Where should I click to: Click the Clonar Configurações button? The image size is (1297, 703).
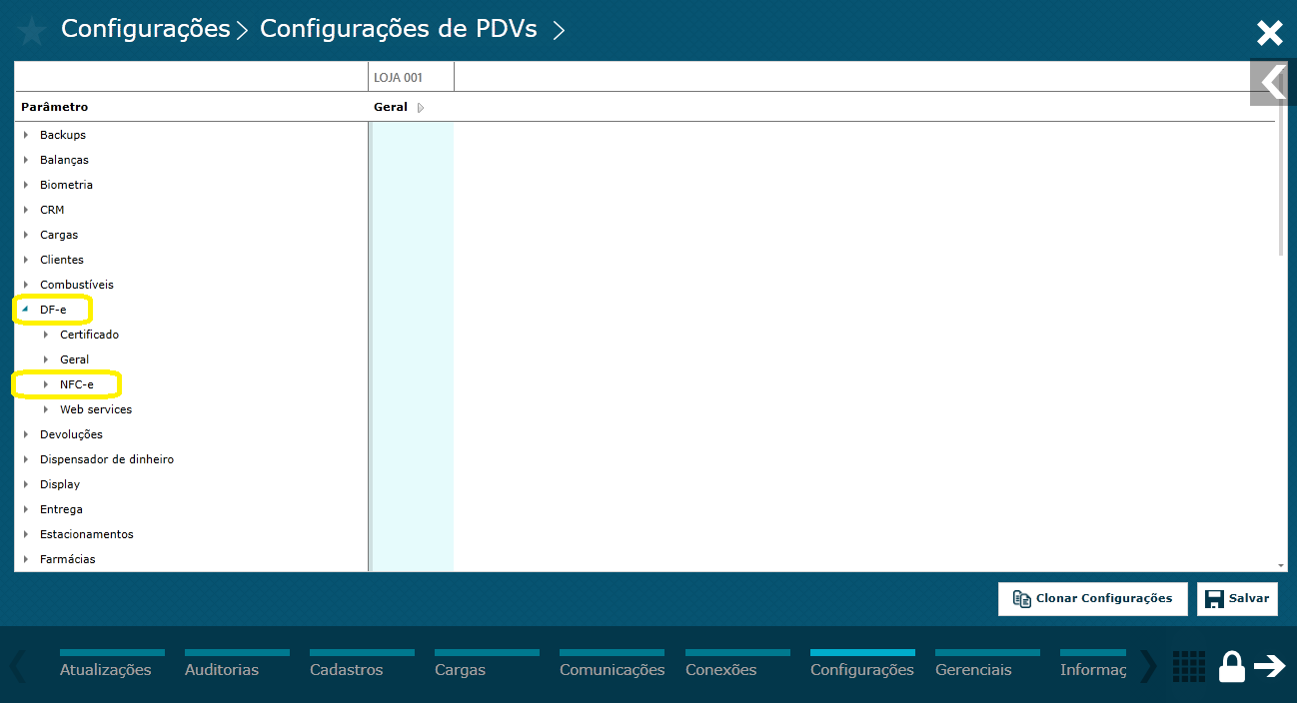(1092, 598)
